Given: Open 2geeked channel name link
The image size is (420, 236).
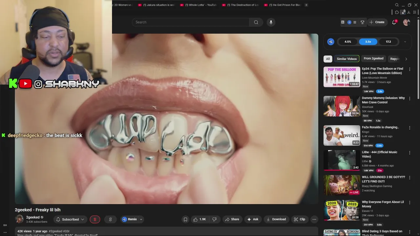Looking at the screenshot, I should [x=33, y=217].
